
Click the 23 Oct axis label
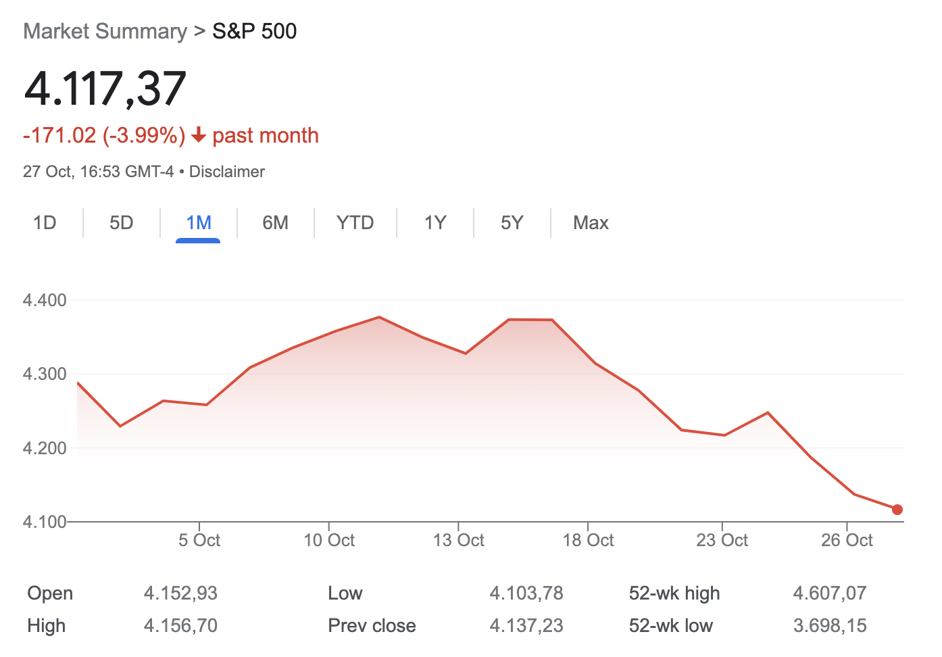(722, 540)
